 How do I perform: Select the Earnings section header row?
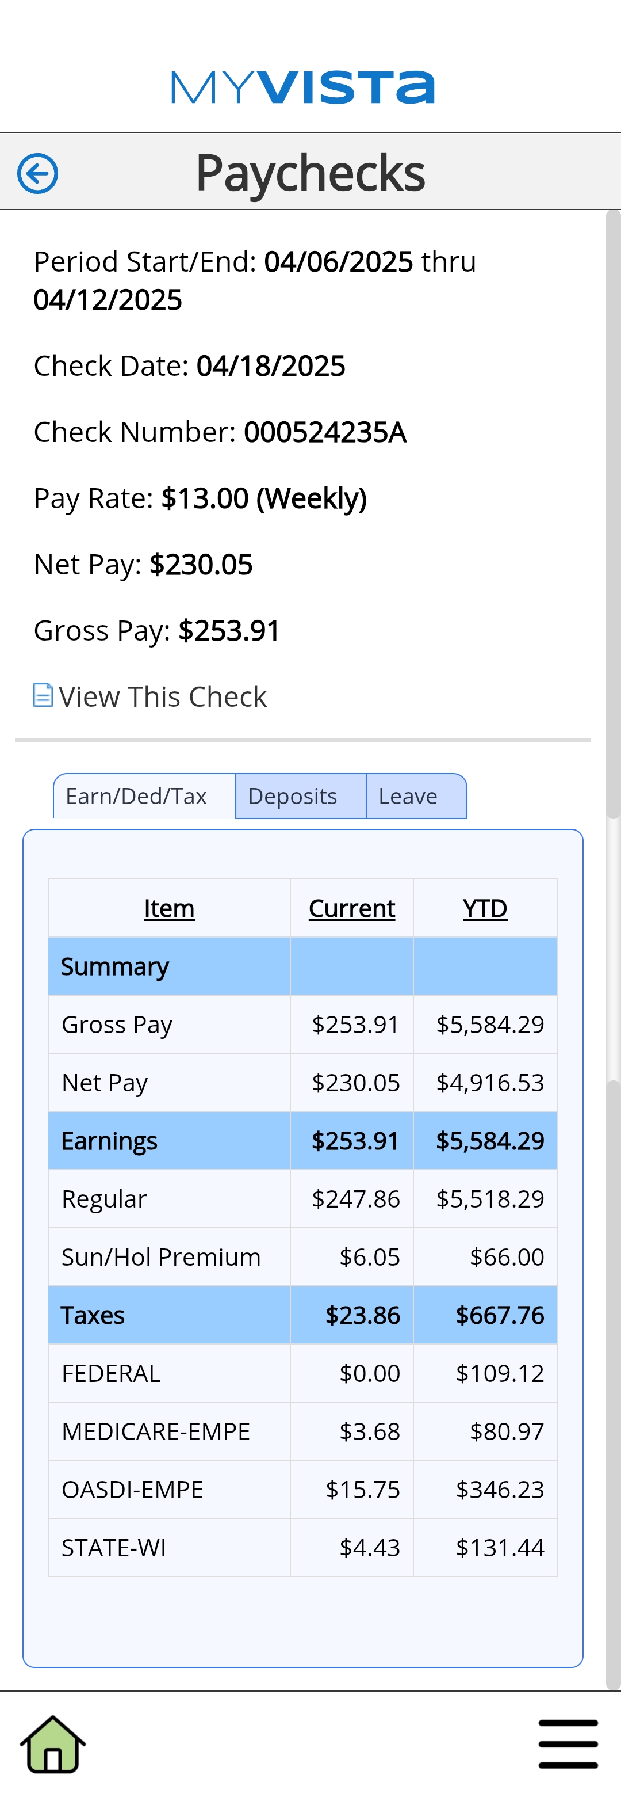pyautogui.click(x=303, y=1141)
